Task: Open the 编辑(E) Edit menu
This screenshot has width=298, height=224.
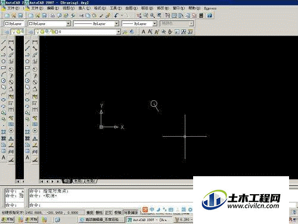Action: 53,8
